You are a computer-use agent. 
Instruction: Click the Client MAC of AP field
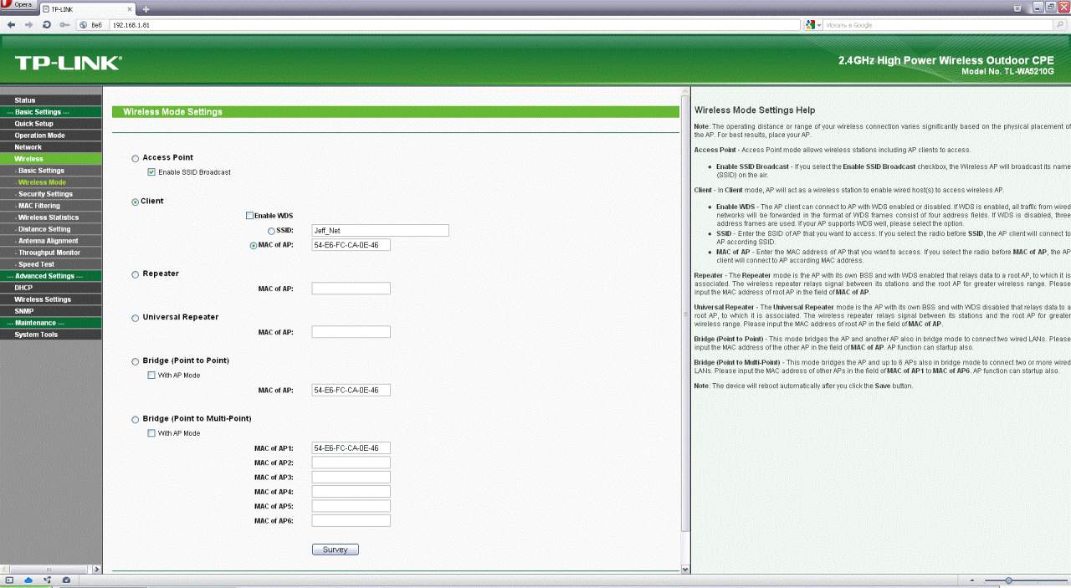[x=351, y=245]
